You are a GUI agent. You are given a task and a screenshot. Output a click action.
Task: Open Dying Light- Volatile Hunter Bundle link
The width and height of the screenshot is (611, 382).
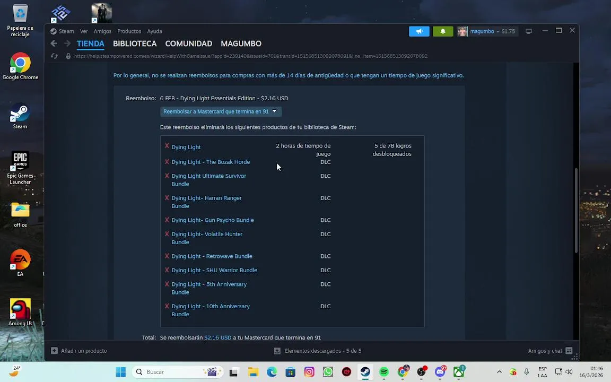click(x=207, y=238)
